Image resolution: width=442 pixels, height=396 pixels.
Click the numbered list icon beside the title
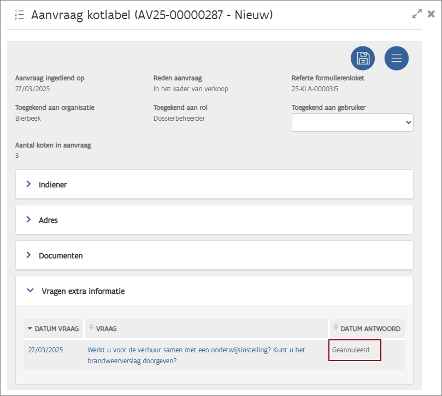click(x=19, y=15)
